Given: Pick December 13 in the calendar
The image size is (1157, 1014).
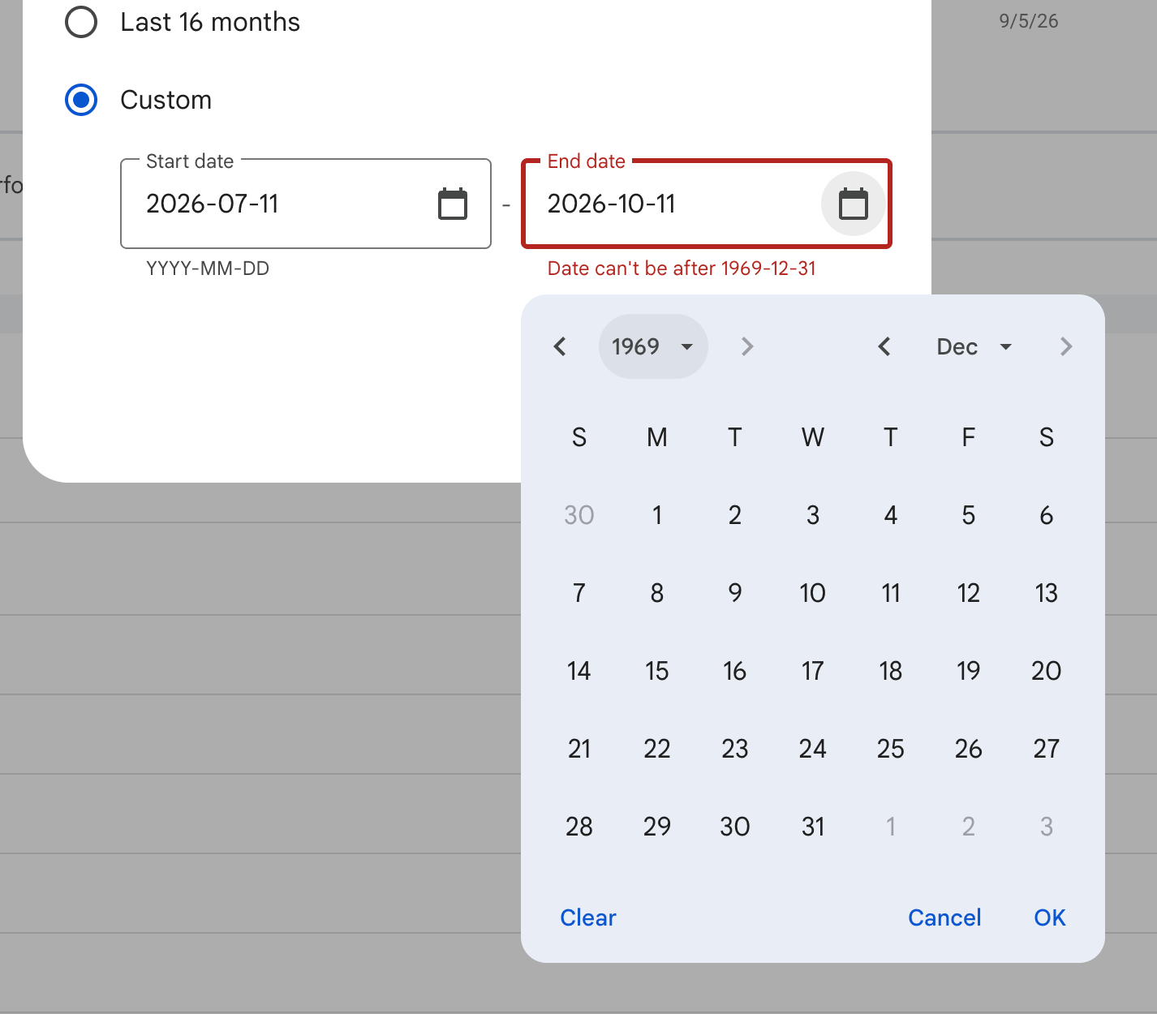Looking at the screenshot, I should [1047, 593].
